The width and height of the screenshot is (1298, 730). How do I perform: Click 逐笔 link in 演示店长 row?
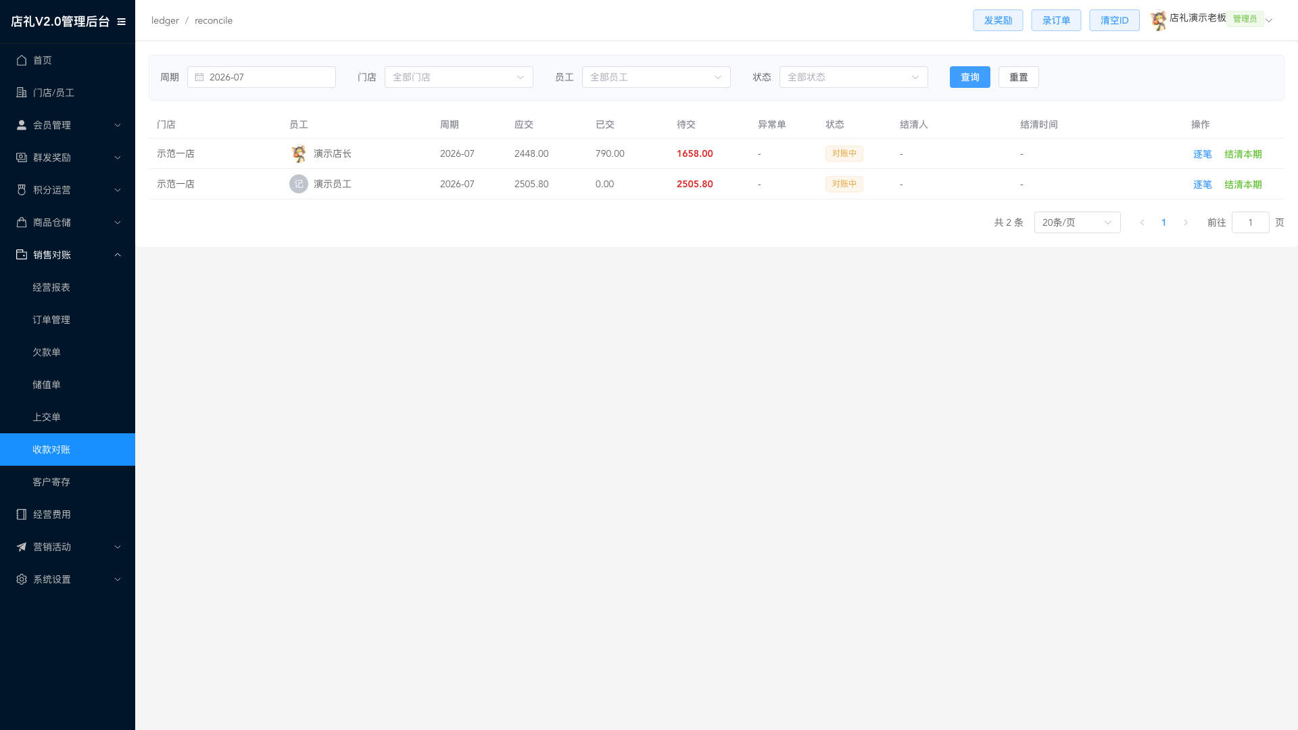1203,154
